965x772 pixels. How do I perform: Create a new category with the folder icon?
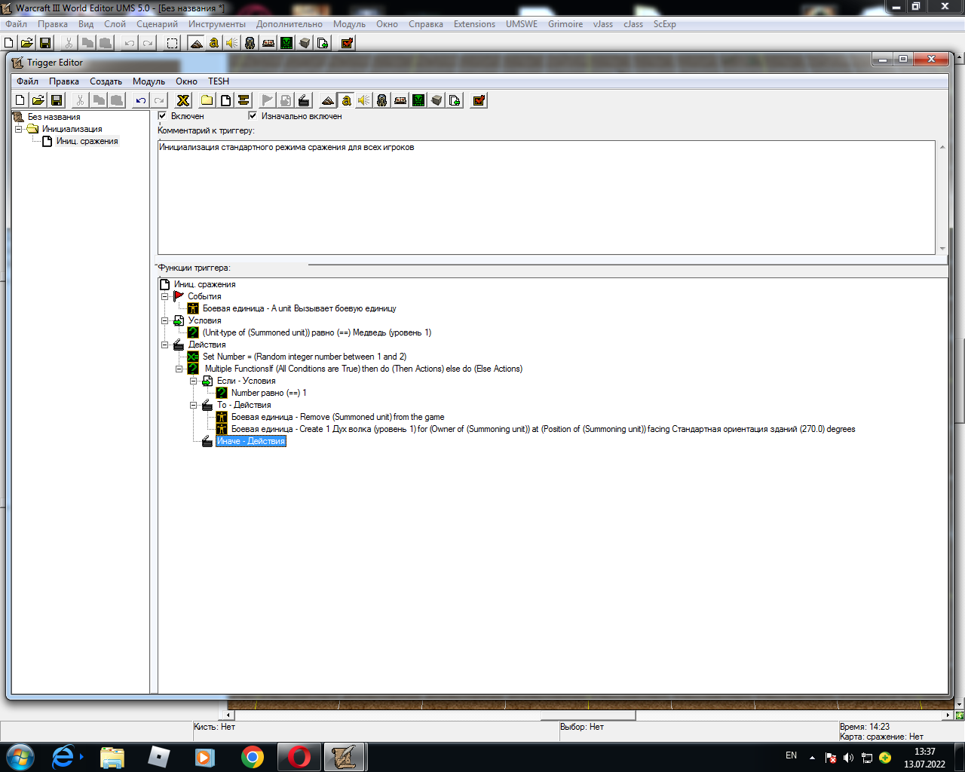coord(207,100)
